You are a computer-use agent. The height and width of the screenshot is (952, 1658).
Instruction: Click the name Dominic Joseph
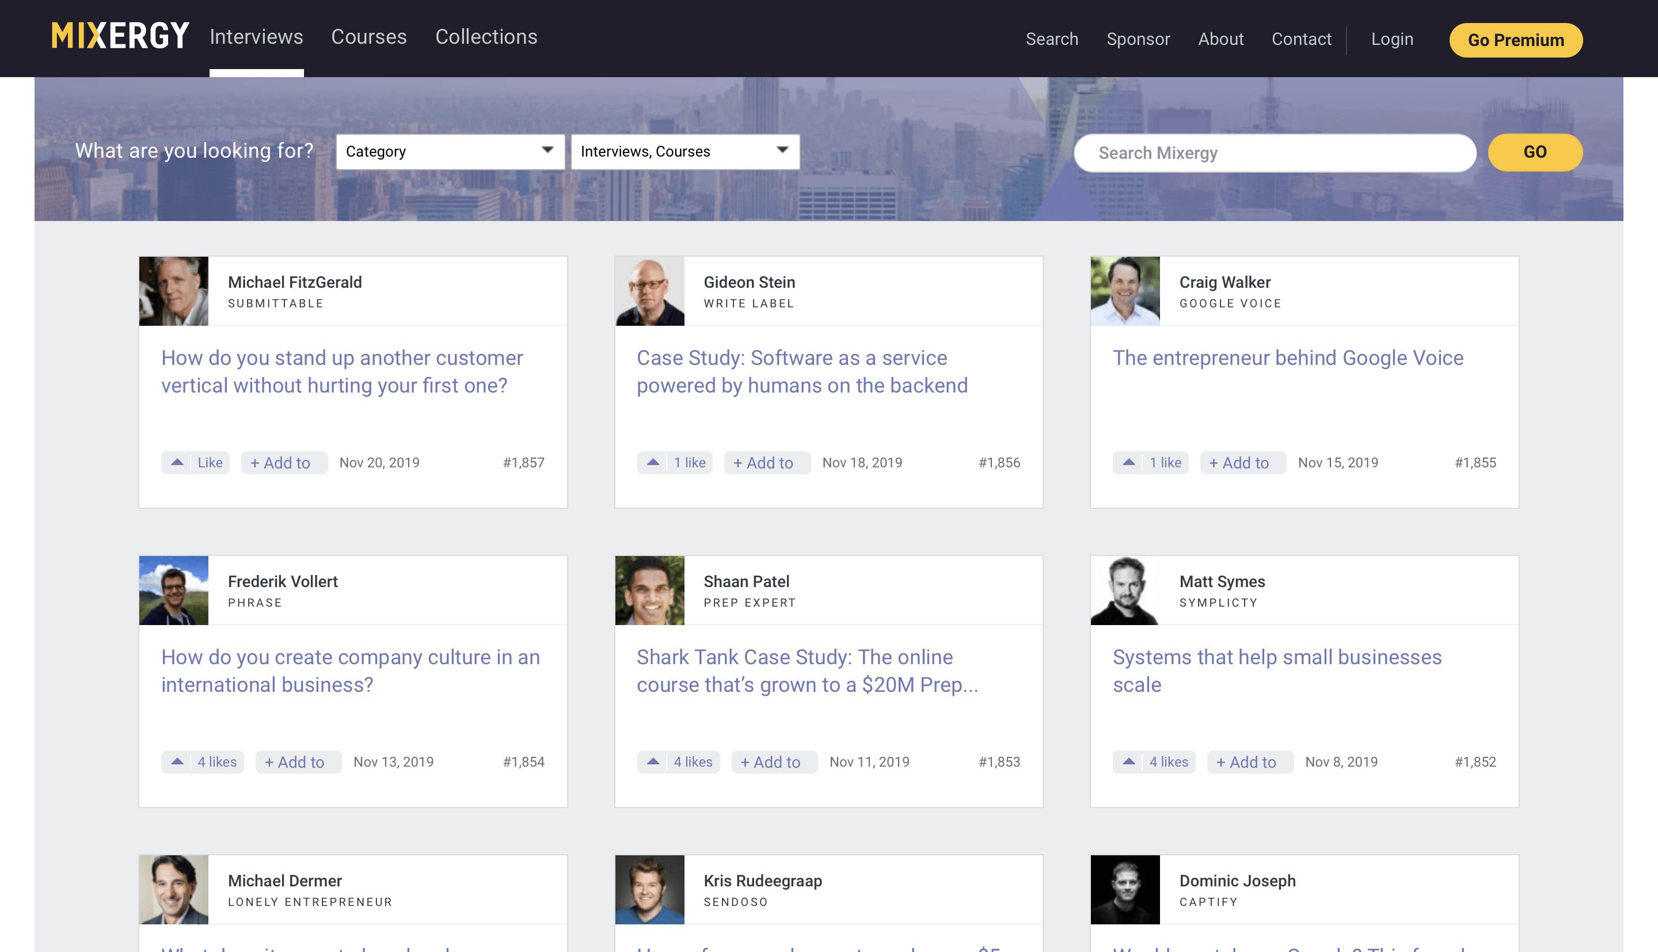[1238, 881]
